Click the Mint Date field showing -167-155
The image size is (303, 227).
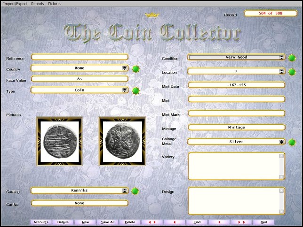pyautogui.click(x=237, y=85)
